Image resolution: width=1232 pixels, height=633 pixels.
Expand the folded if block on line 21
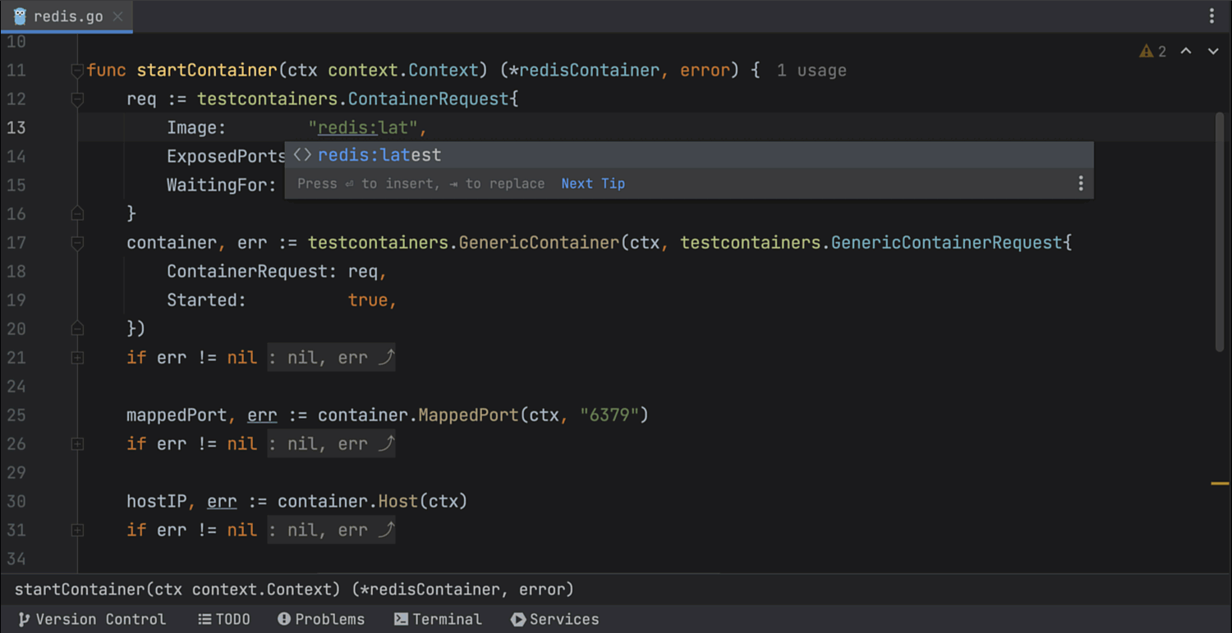pyautogui.click(x=77, y=358)
